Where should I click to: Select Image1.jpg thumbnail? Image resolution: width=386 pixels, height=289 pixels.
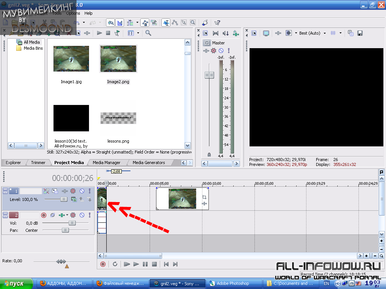click(71, 59)
